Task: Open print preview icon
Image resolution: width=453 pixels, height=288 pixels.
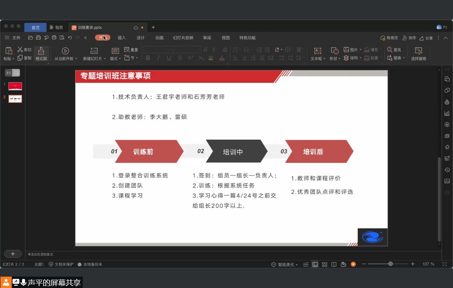Action: point(62,38)
